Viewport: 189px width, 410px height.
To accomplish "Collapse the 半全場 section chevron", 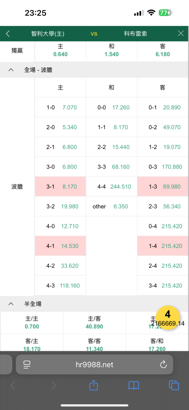I will [11, 303].
